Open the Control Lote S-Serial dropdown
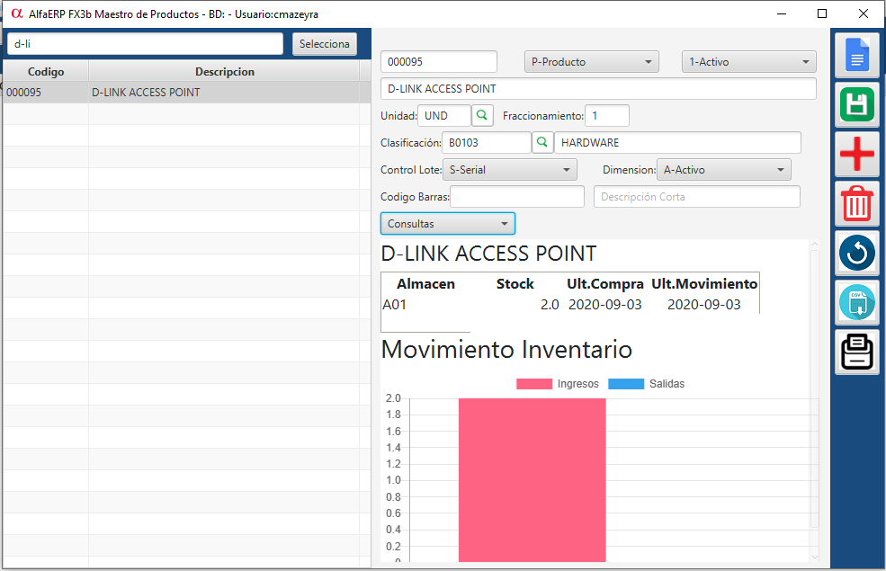The image size is (886, 571). click(x=510, y=169)
